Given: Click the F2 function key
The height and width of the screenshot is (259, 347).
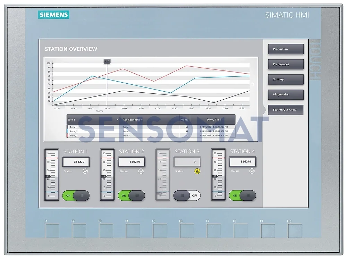Looking at the screenshot, I should coord(79,231).
